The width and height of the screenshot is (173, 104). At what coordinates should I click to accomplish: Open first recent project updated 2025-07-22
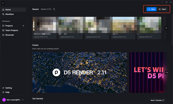point(44,28)
